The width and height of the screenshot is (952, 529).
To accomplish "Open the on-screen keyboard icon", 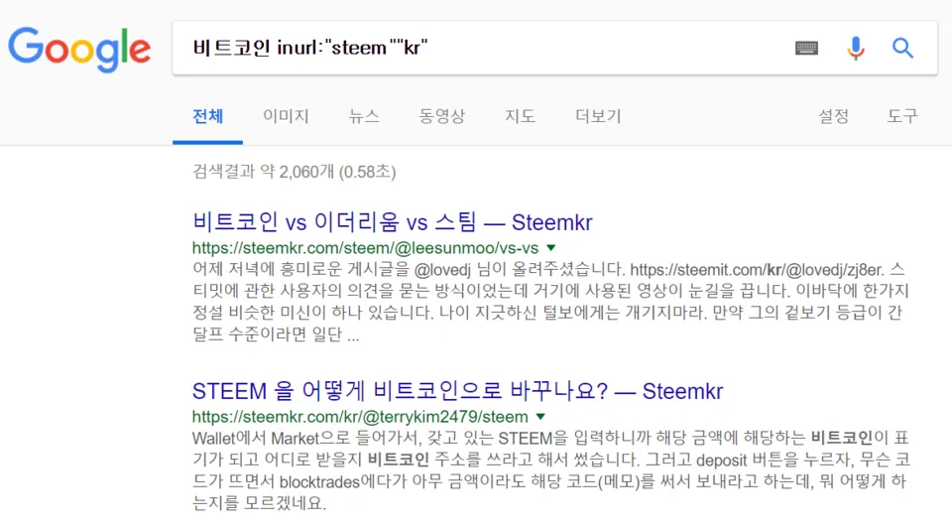I will tap(806, 48).
